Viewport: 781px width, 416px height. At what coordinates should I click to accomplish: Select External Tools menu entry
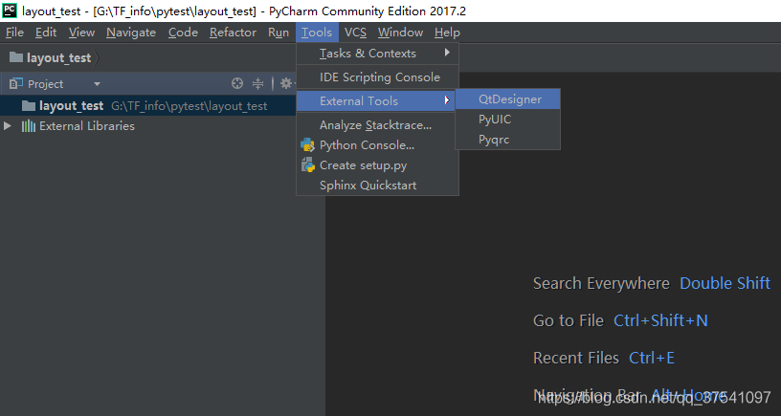pyautogui.click(x=376, y=101)
